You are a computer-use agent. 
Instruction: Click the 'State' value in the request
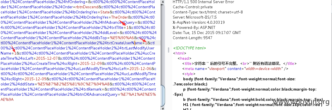(x=105, y=12)
